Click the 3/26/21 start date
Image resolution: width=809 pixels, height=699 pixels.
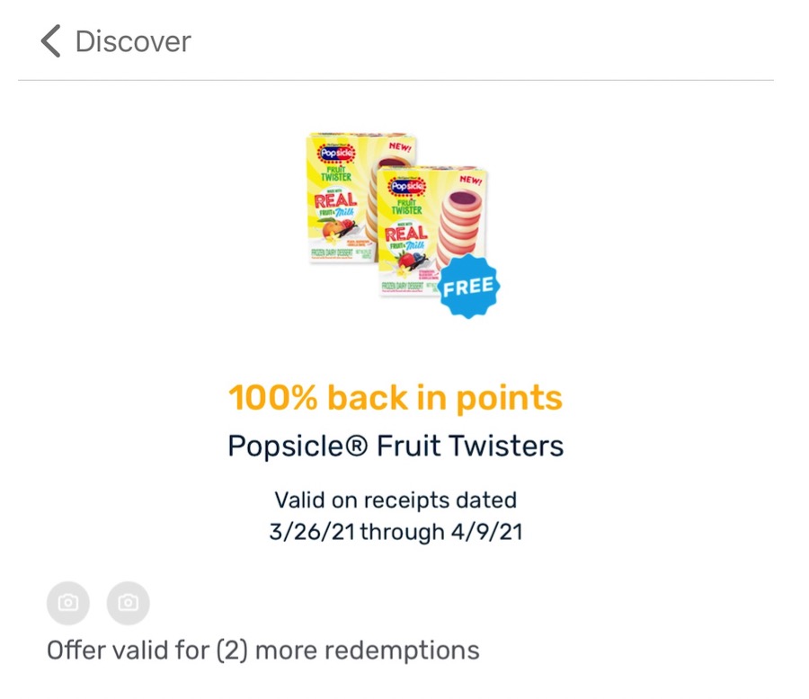(313, 531)
